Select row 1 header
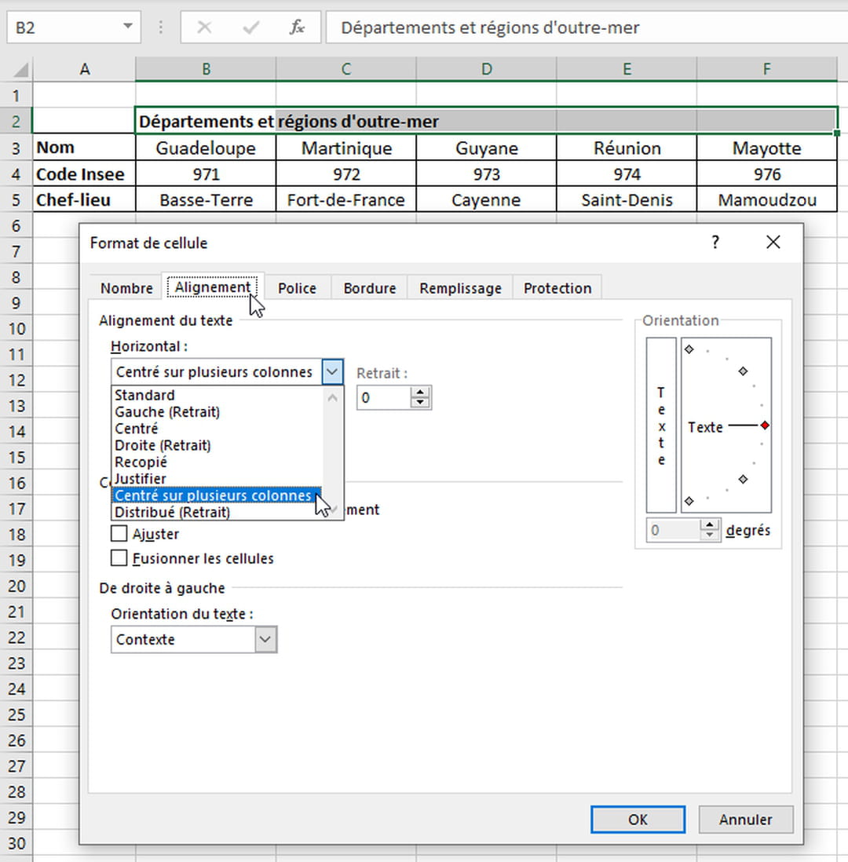Screen dimensions: 848x862 tap(16, 96)
